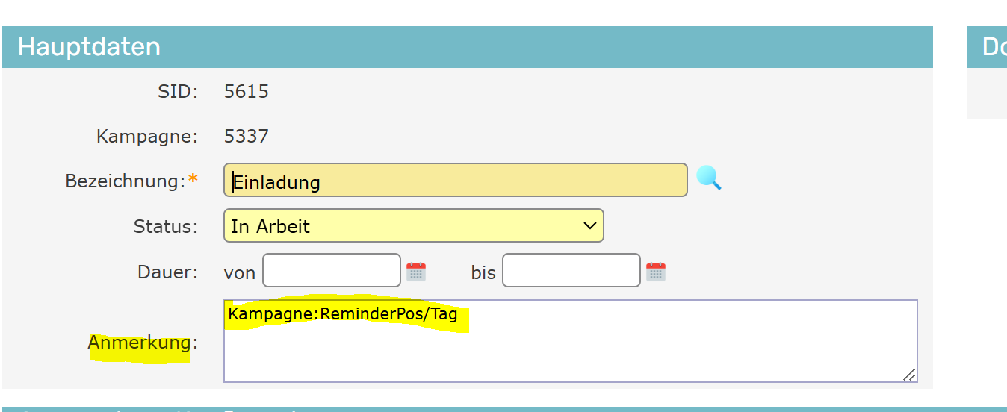Screen dimensions: 1007x412
Task: Click the Kampagne value 5337
Action: 247,137
